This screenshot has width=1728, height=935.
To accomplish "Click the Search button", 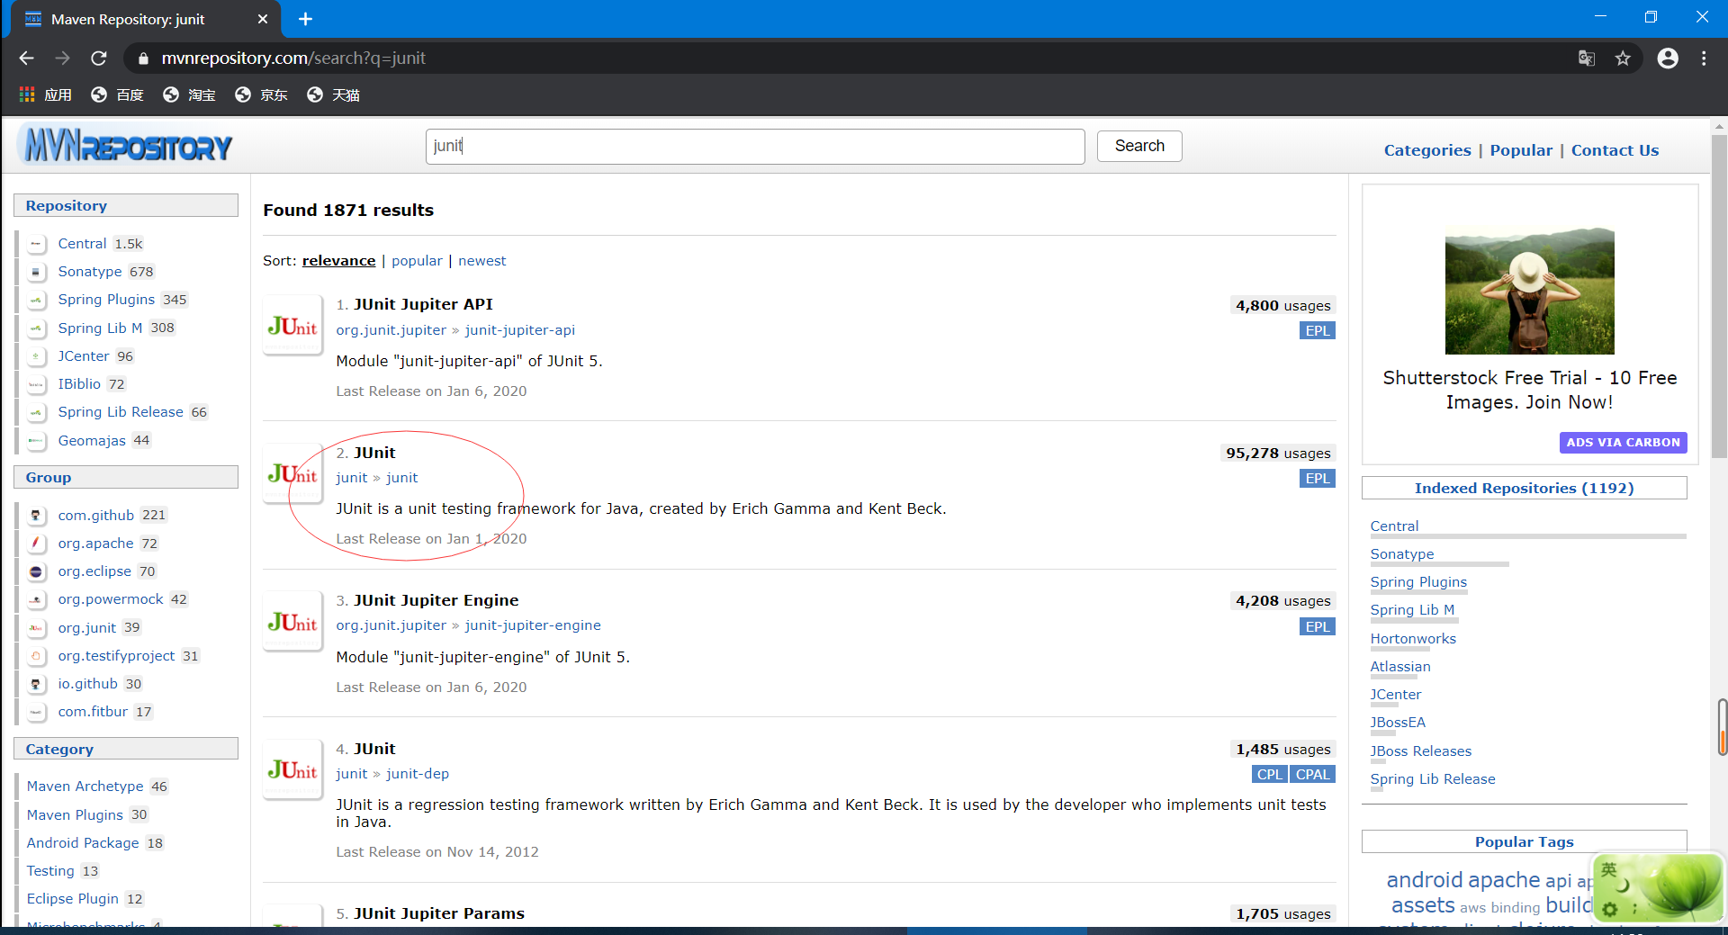I will pos(1139,146).
